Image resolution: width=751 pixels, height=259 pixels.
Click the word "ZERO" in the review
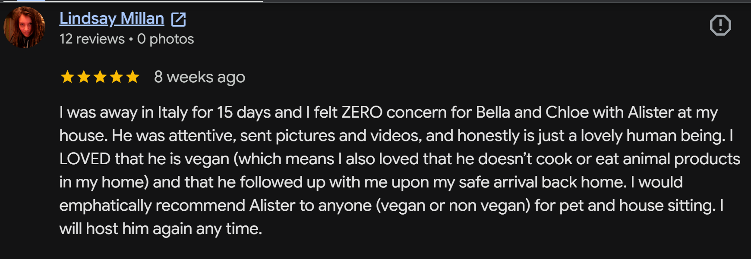pyautogui.click(x=362, y=112)
